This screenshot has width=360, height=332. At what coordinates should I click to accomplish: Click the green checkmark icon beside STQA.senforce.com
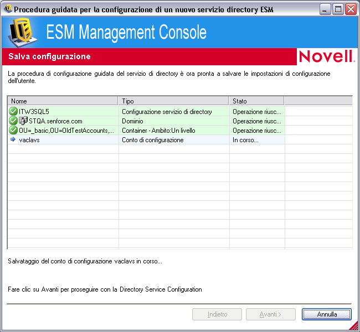tap(13, 121)
